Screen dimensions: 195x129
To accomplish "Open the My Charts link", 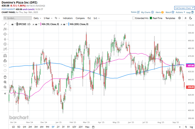I will (146, 12).
